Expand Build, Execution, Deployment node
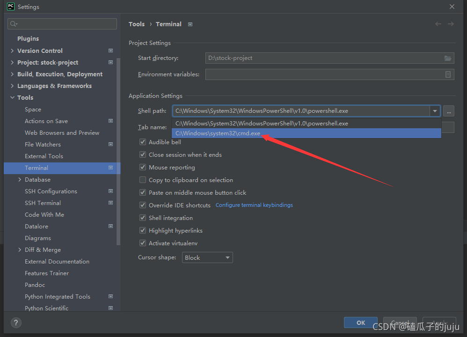 (x=12, y=74)
